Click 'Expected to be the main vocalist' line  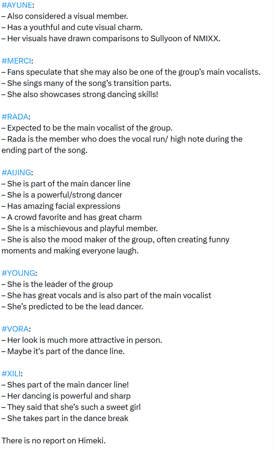pos(87,128)
